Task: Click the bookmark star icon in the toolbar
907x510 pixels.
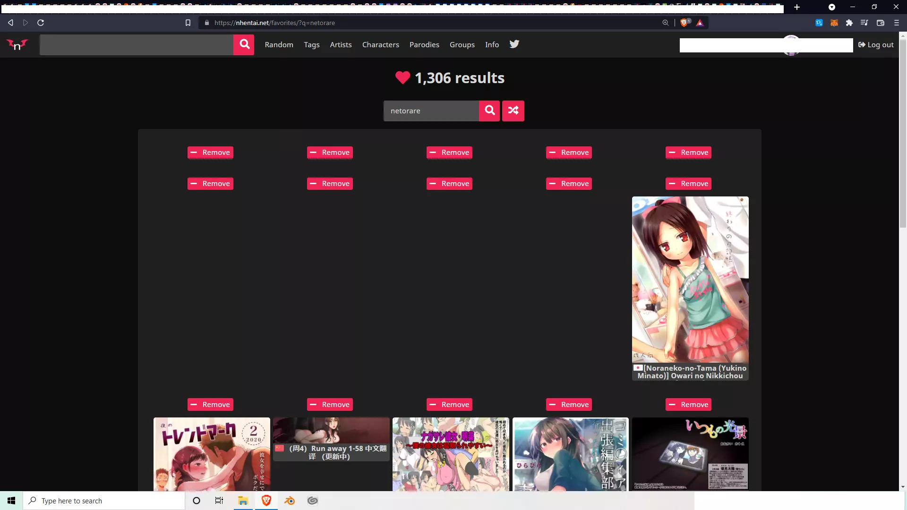Action: point(188,22)
